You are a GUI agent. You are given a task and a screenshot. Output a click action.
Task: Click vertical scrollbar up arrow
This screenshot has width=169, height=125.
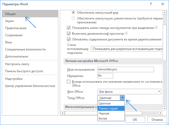165,13
